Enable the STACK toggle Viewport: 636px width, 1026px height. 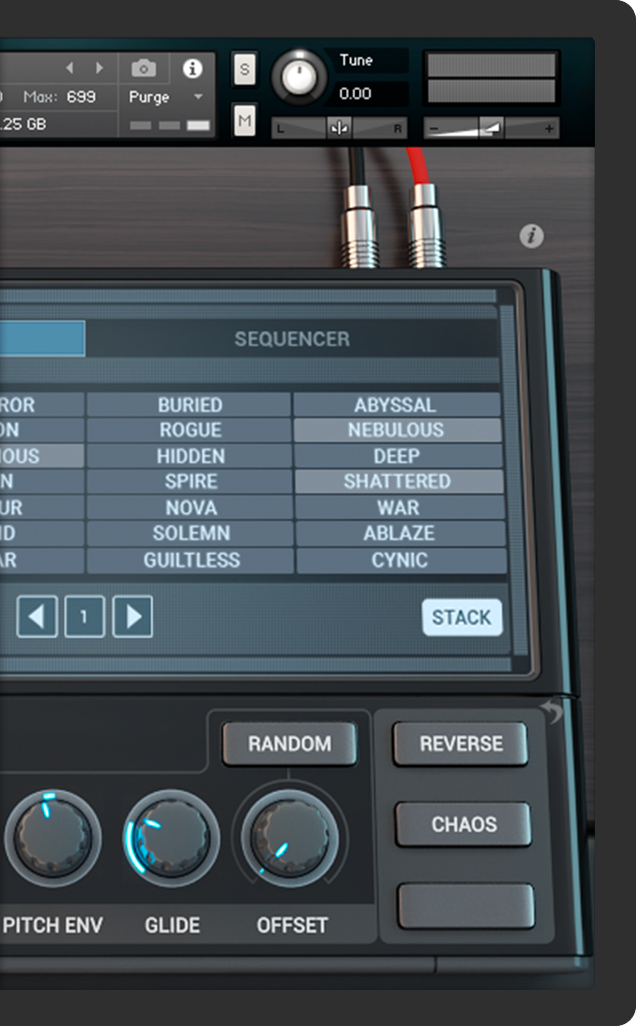point(462,617)
